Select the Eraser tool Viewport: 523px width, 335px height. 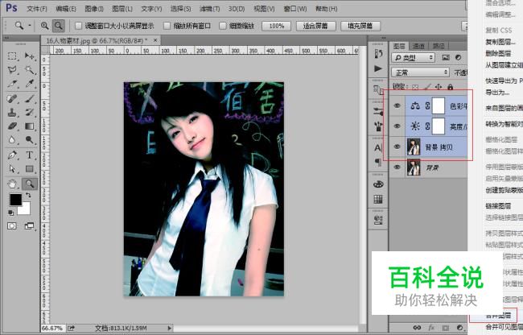[12, 126]
